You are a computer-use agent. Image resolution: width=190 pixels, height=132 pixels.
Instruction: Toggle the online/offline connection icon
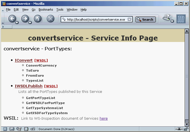tap(178, 129)
